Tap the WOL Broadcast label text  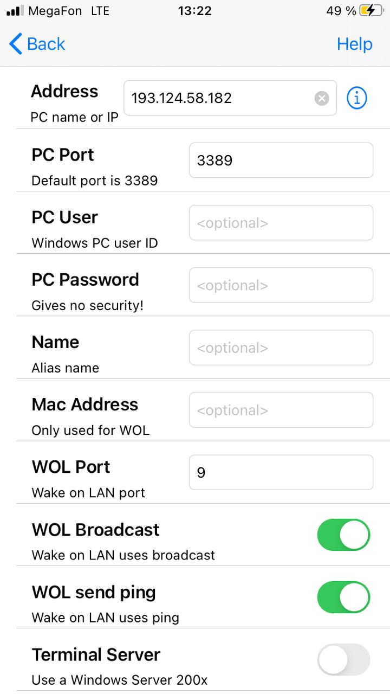point(95,530)
